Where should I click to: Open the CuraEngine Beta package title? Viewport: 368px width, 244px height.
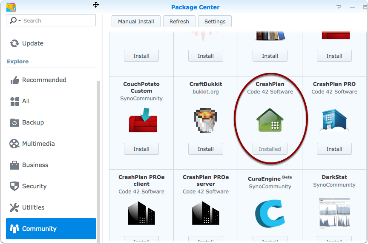point(270,178)
